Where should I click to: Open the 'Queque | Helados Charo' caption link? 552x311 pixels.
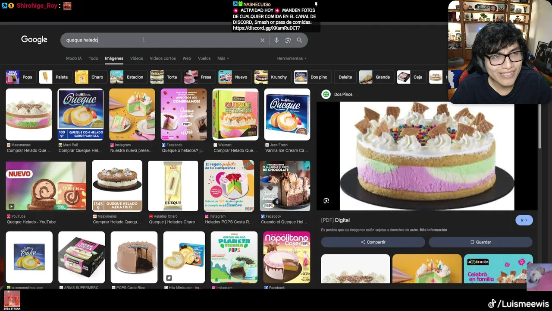coord(172,222)
